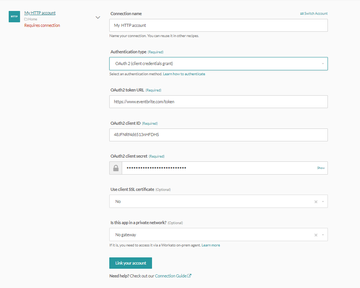
Task: Click inside the OAuth2 token URL field
Action: [x=218, y=101]
